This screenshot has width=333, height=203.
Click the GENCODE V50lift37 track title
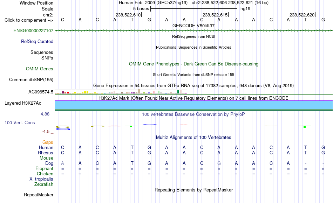(193, 26)
